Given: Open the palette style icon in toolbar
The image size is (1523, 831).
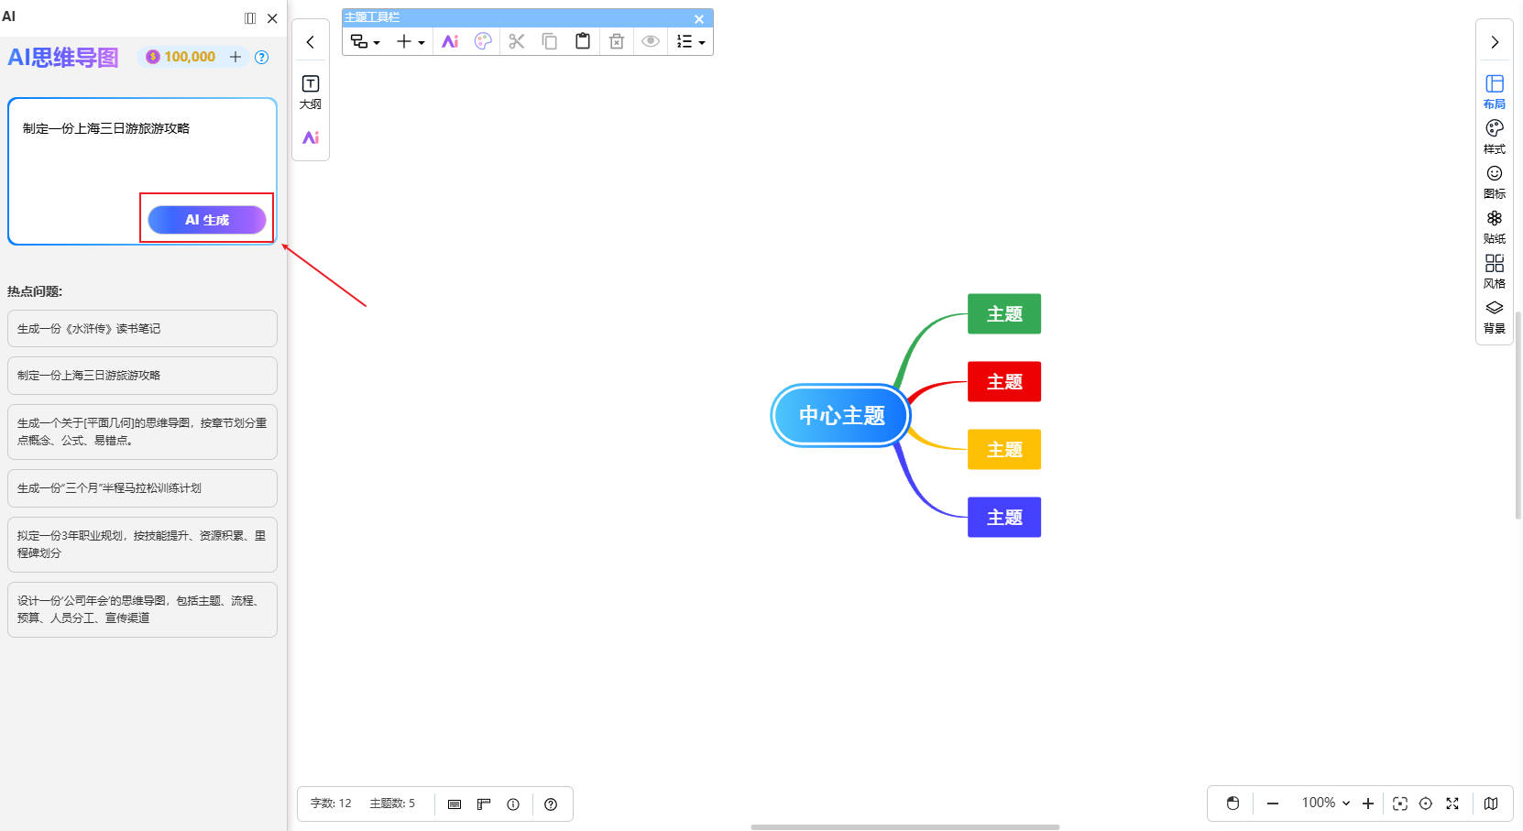Looking at the screenshot, I should (x=483, y=41).
